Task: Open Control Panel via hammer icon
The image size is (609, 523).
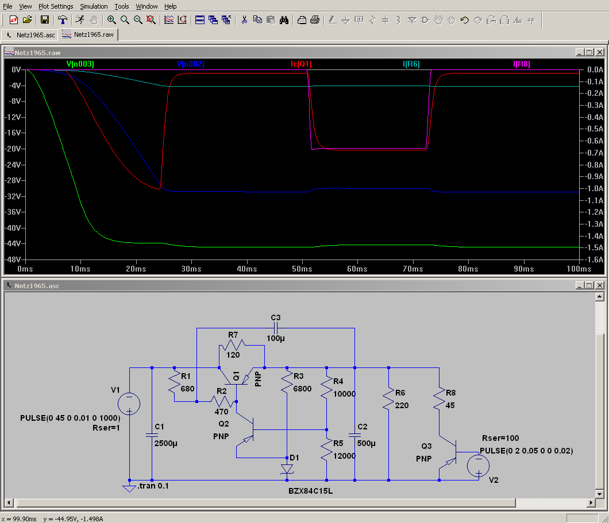Action: (63, 20)
